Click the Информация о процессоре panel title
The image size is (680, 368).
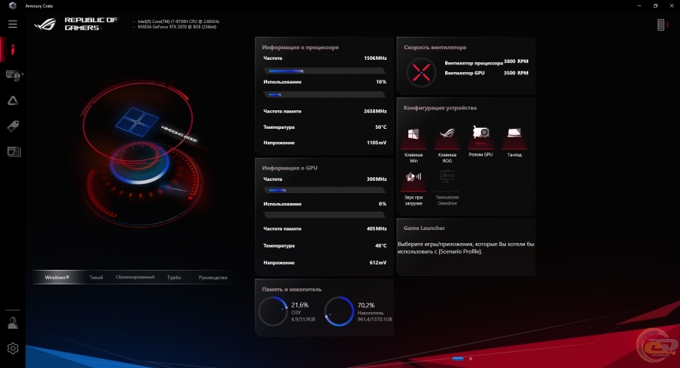tap(300, 48)
